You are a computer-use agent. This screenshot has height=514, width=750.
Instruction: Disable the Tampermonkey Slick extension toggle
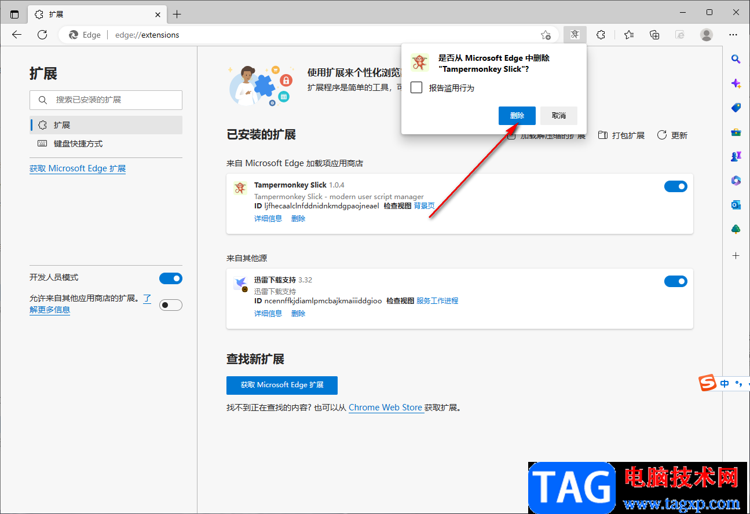tap(676, 186)
